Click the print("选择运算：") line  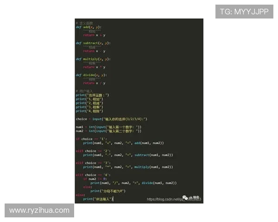(x=92, y=95)
